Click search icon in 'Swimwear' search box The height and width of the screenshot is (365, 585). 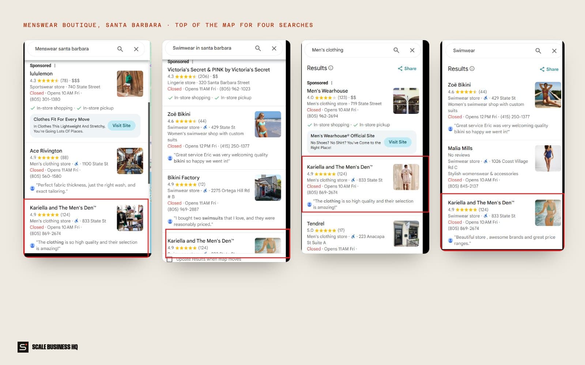pos(538,51)
